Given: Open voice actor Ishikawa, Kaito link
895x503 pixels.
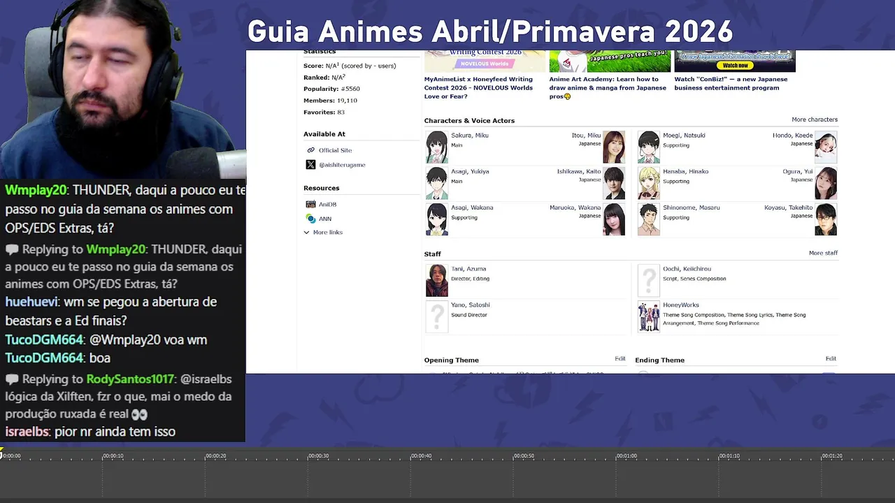Looking at the screenshot, I should [579, 172].
